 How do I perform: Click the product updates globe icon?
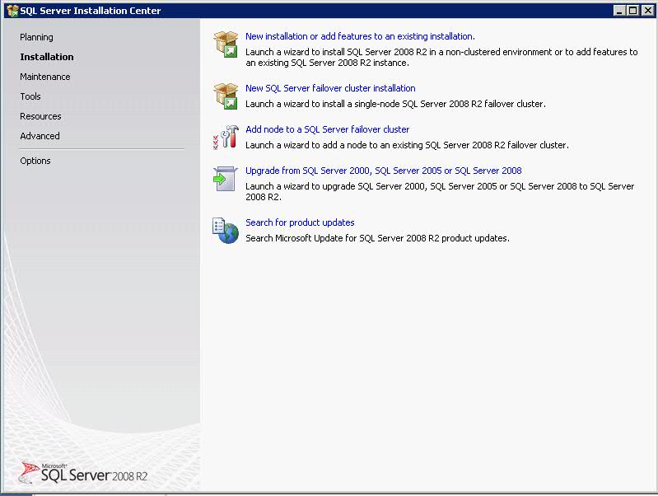(226, 231)
